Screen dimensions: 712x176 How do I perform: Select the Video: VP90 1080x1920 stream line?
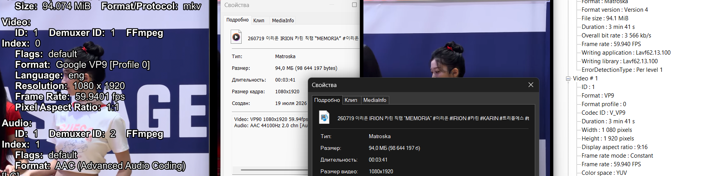pyautogui.click(x=271, y=119)
